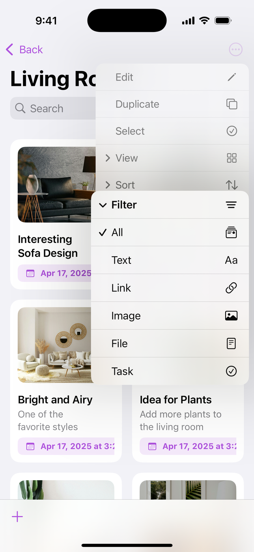Choose the Text filter menu item
Screen dimensions: 254x552
coord(170,260)
